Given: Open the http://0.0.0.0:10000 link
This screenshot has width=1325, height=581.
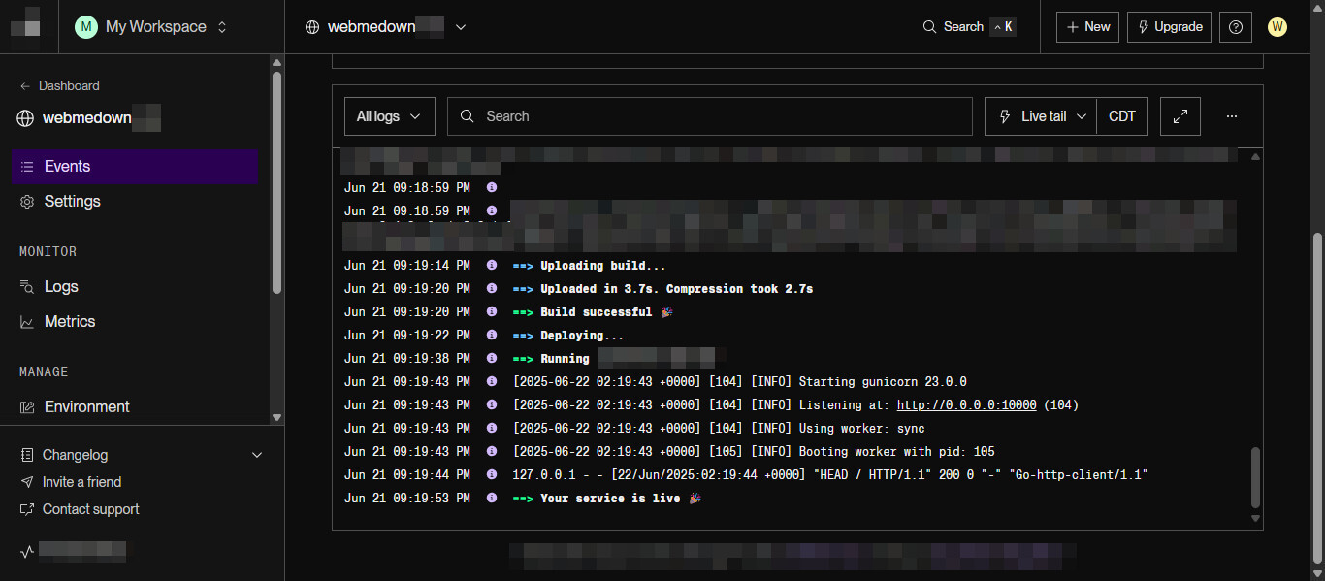Looking at the screenshot, I should point(966,404).
